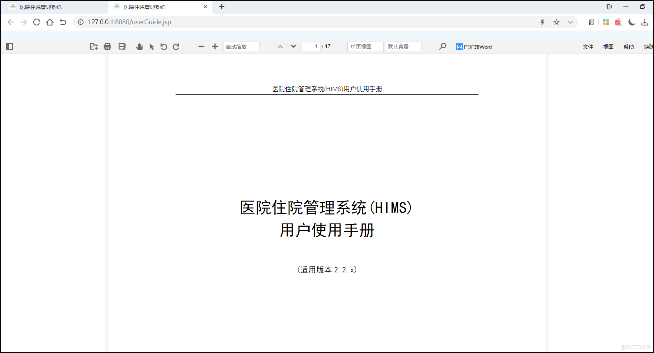654x353 pixels.
Task: Switch to the text selection tool
Action: click(x=151, y=46)
